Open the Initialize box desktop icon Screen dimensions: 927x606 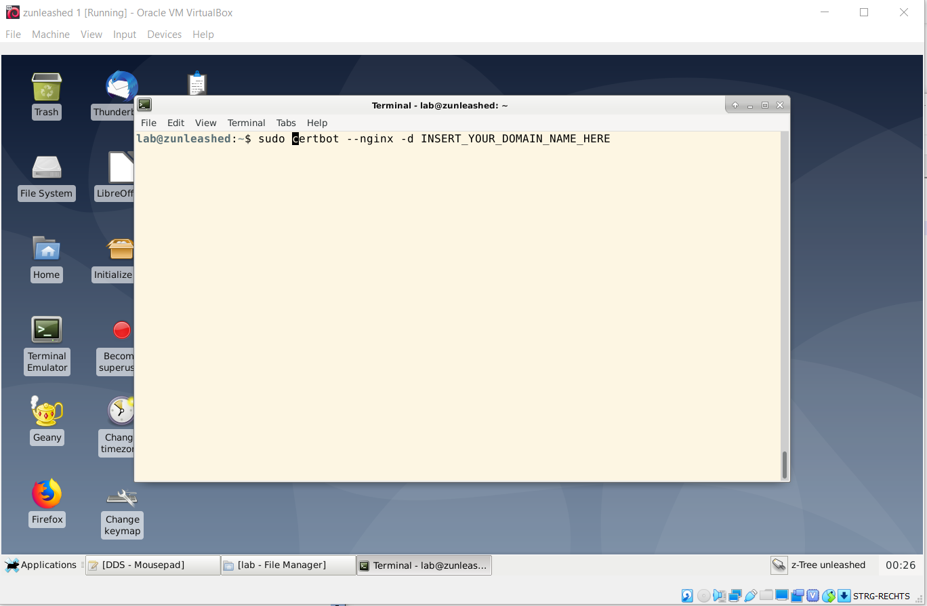click(121, 249)
